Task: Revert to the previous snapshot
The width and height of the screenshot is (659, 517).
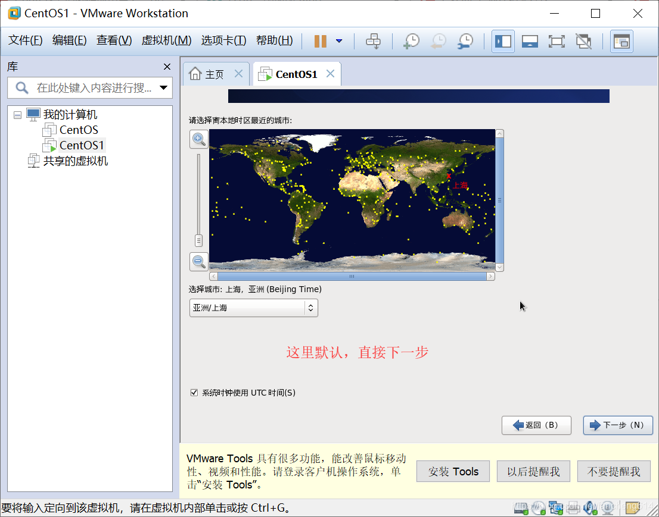Action: click(439, 41)
